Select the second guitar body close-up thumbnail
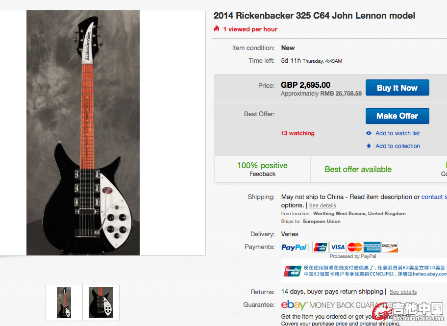This screenshot has height=326, width=447. 101,302
